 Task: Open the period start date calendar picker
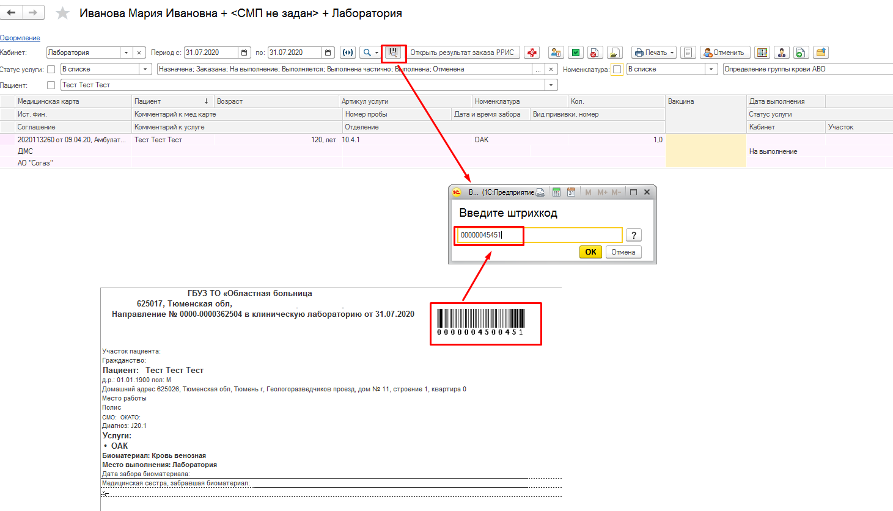pyautogui.click(x=244, y=53)
